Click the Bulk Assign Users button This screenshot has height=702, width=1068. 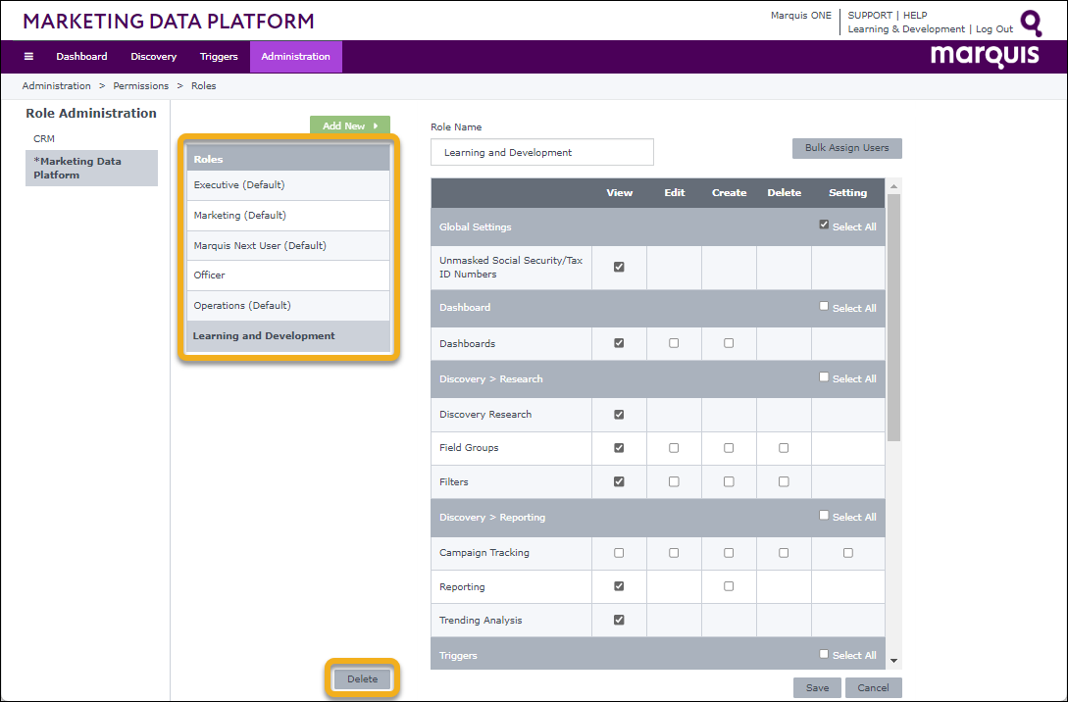(846, 148)
